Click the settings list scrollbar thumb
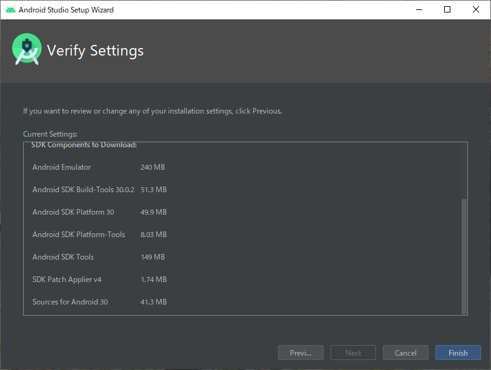Screen dimensions: 491x370 pyautogui.click(x=464, y=256)
